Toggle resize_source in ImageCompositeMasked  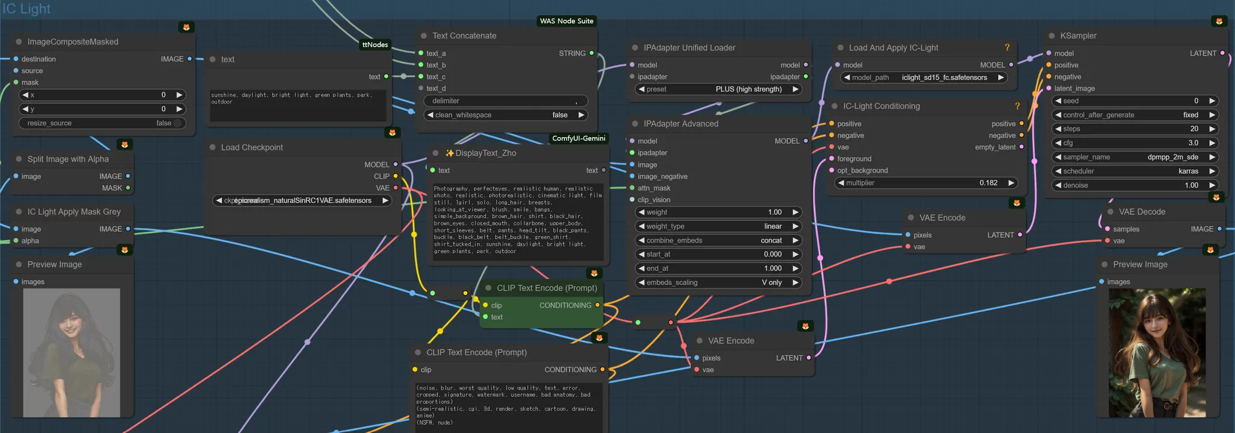click(x=102, y=123)
